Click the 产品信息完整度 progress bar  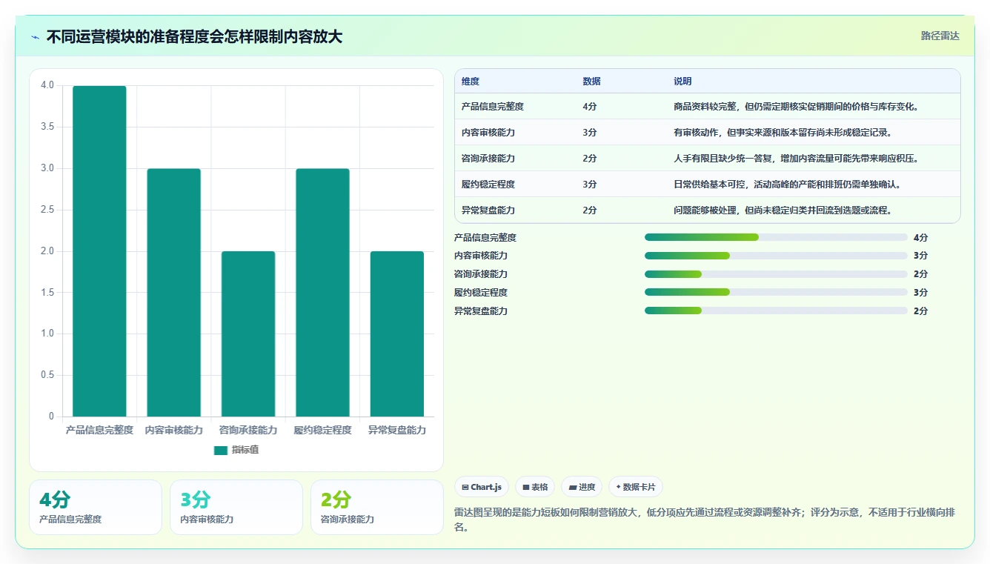click(776, 237)
